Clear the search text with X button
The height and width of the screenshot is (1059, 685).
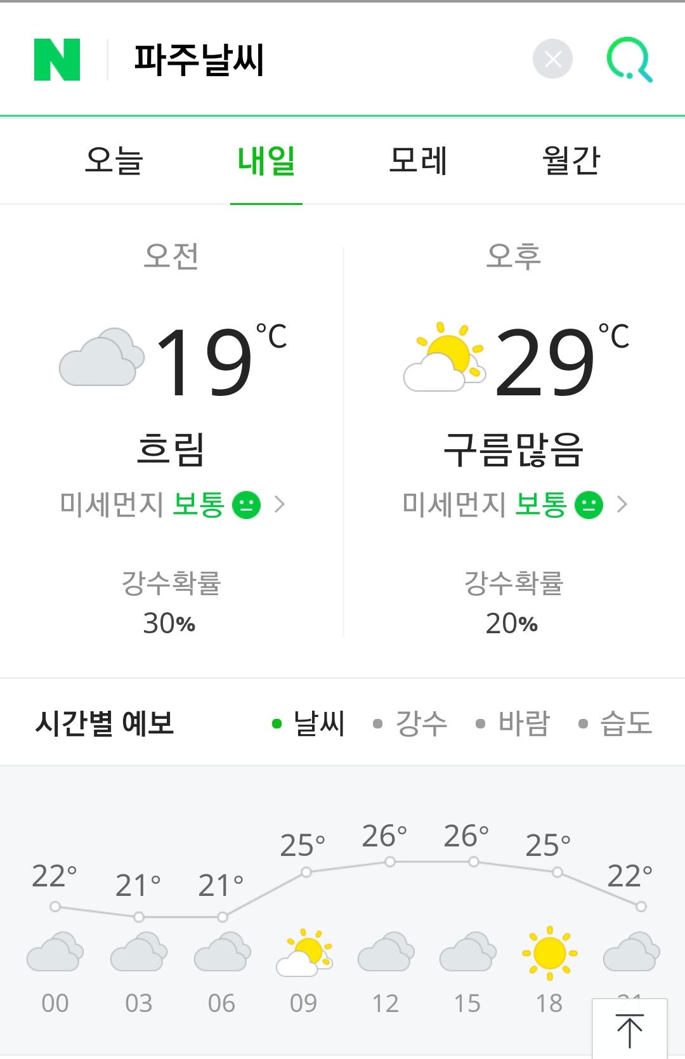pos(552,60)
